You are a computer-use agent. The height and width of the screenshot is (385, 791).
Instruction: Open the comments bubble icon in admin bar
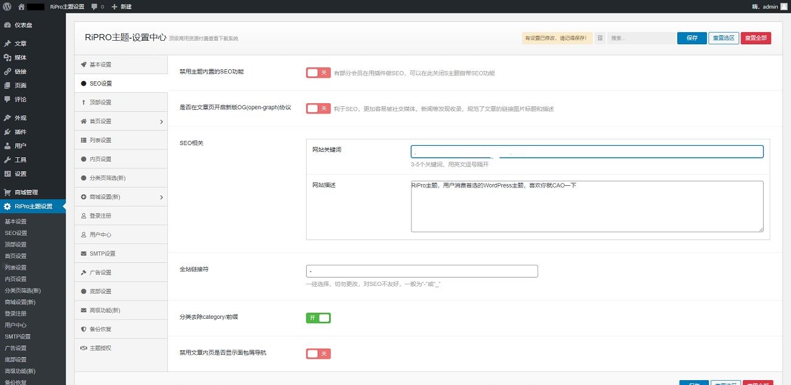[x=94, y=7]
